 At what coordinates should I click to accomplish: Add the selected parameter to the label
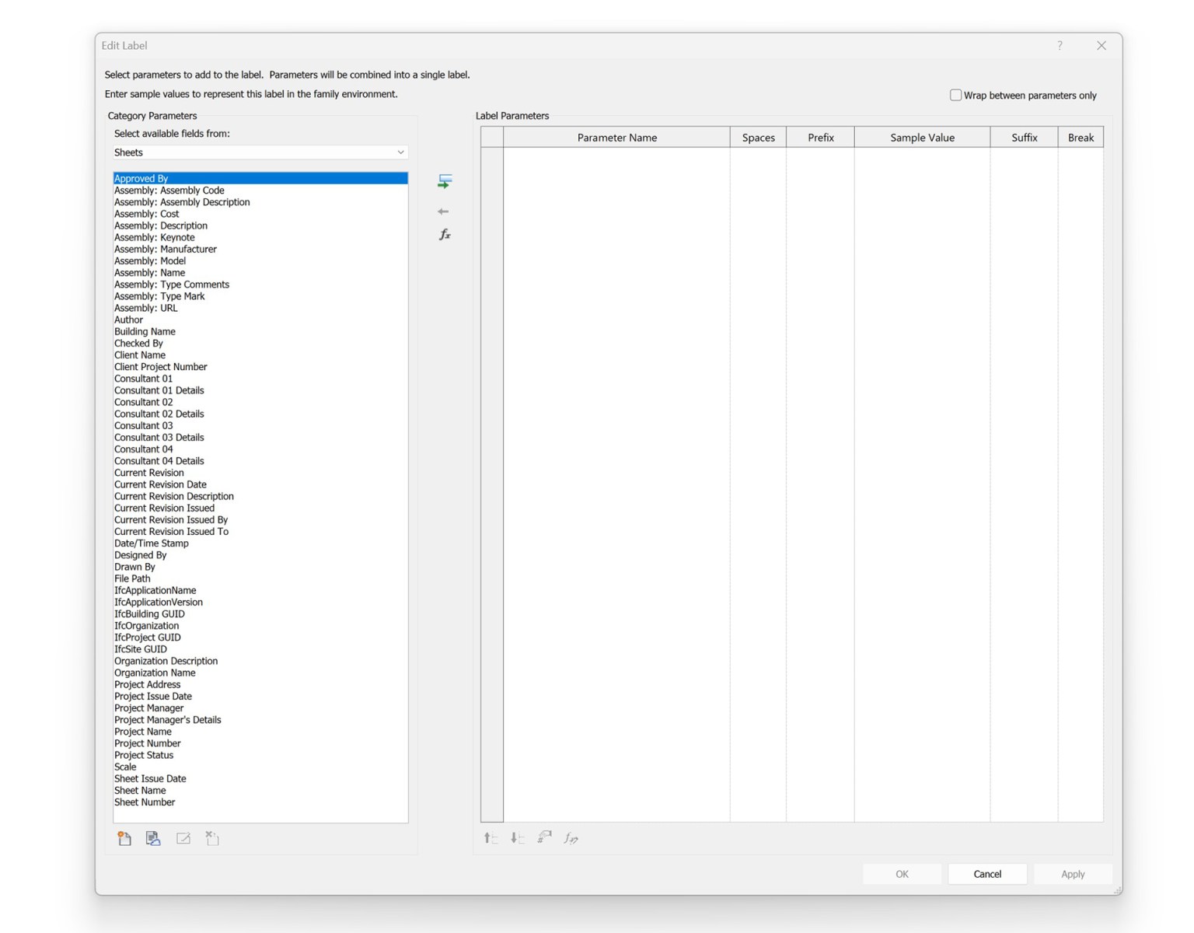[445, 181]
